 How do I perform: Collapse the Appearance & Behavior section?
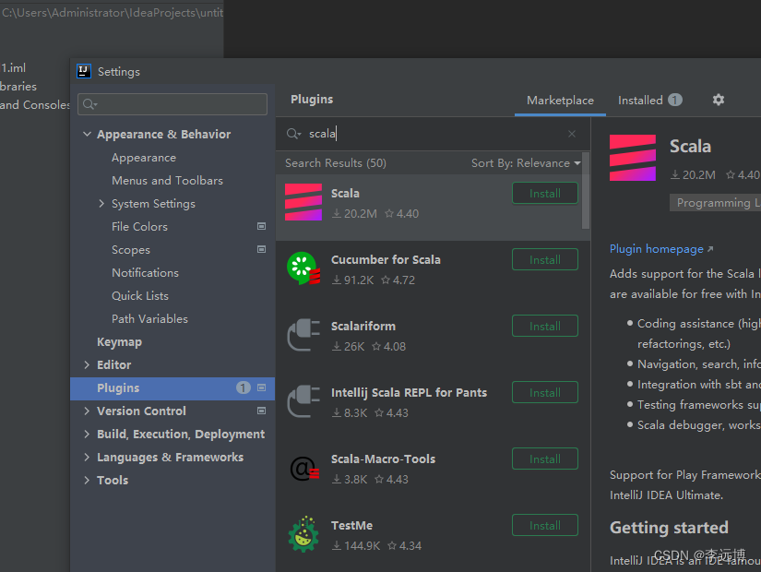click(87, 134)
